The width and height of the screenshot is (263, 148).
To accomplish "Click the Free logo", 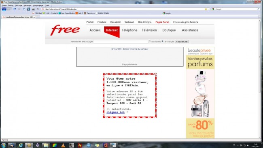I will pos(65,30).
